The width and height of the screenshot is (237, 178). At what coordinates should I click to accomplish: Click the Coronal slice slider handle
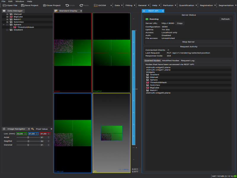(x=28, y=145)
